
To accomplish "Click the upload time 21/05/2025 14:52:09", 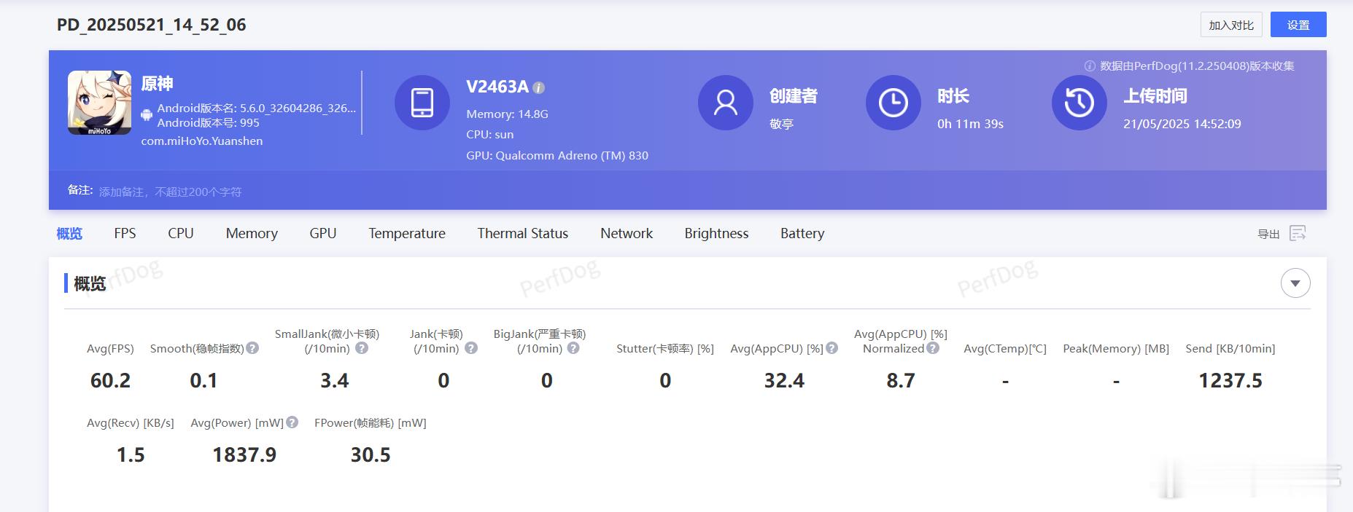I will [x=1182, y=124].
